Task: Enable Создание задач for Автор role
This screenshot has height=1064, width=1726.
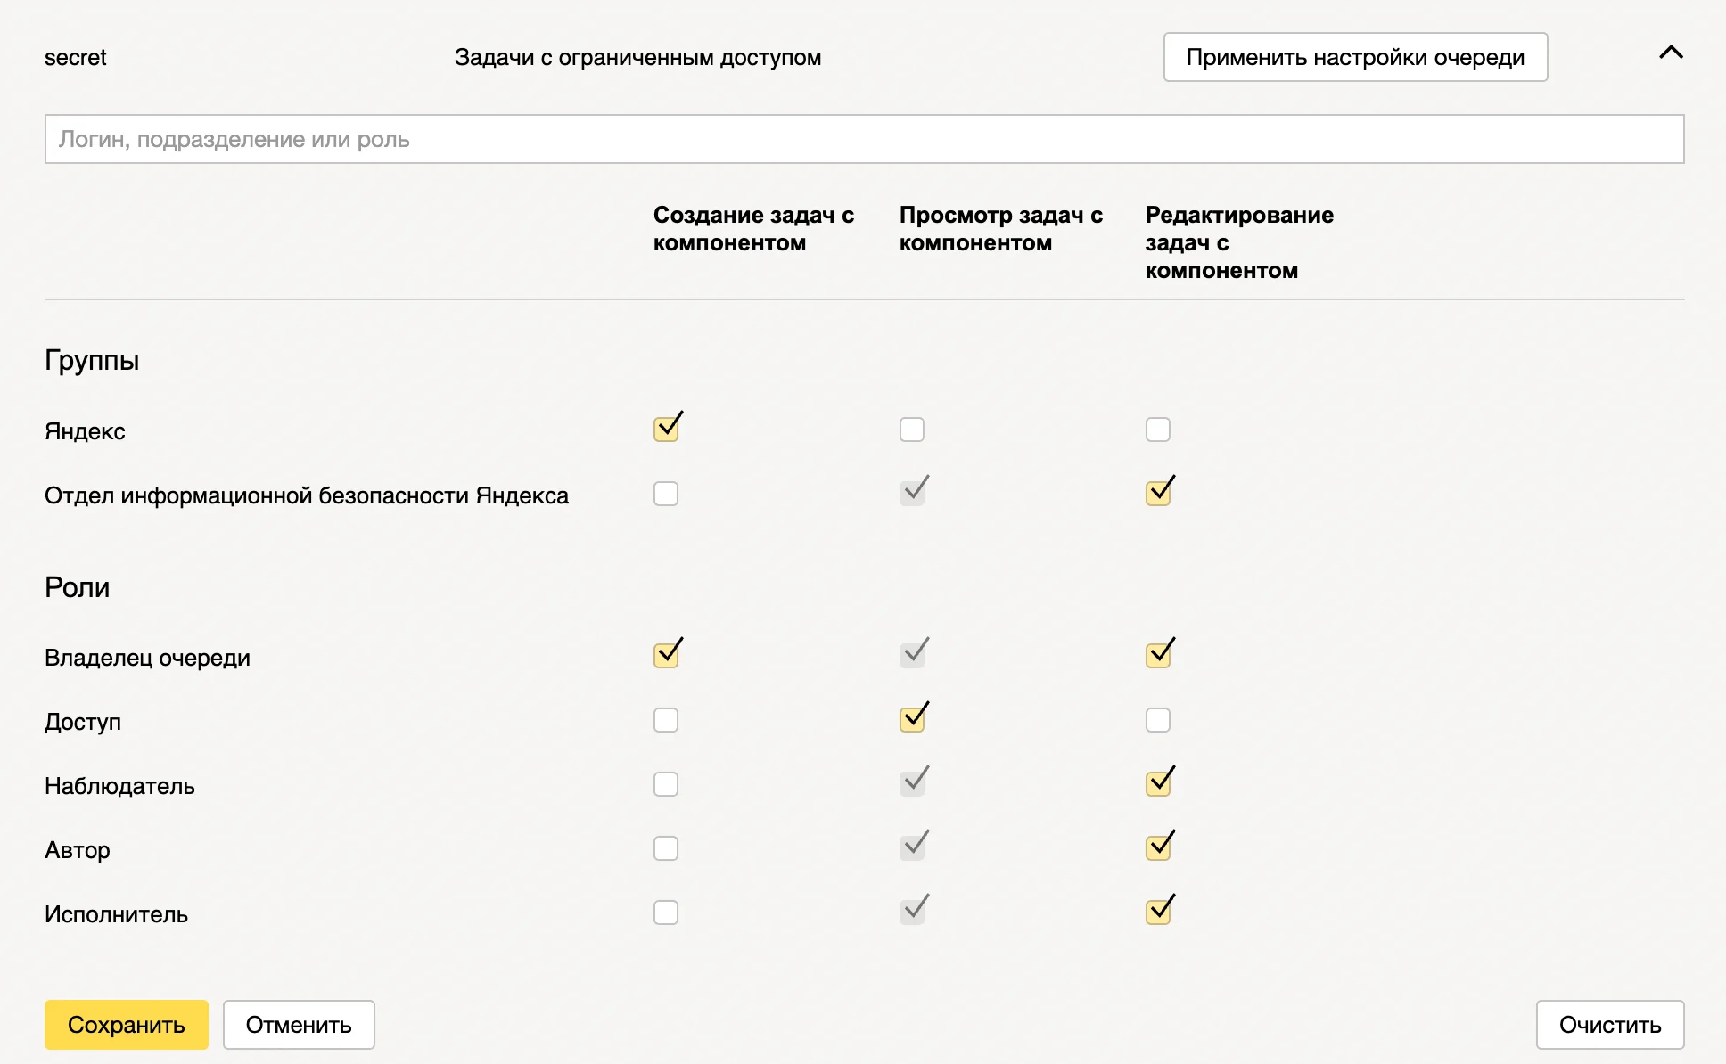Action: tap(666, 848)
